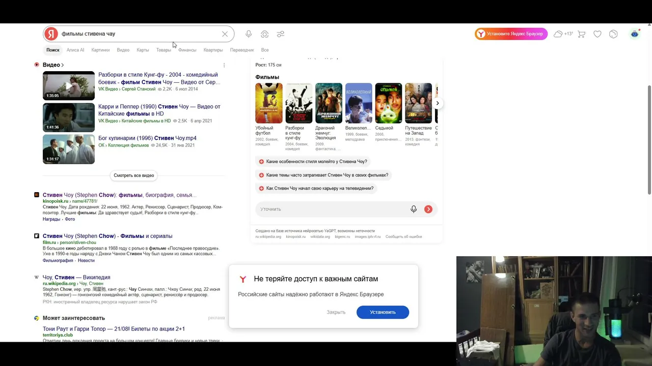The height and width of the screenshot is (366, 652).
Task: Play the 1:35:05 video thumbnail
Action: 69,85
